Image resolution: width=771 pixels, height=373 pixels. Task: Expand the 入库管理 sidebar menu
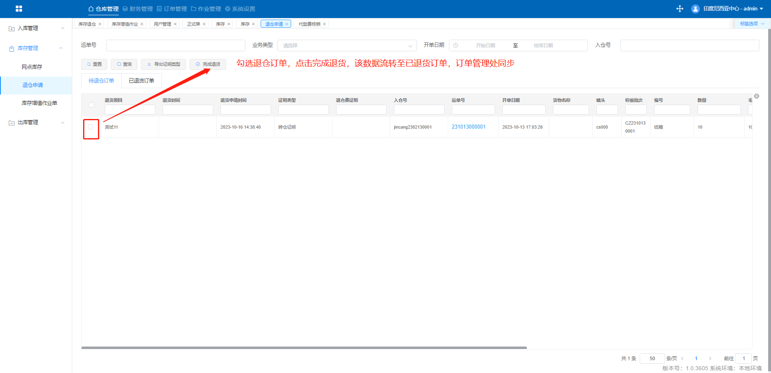pyautogui.click(x=36, y=28)
